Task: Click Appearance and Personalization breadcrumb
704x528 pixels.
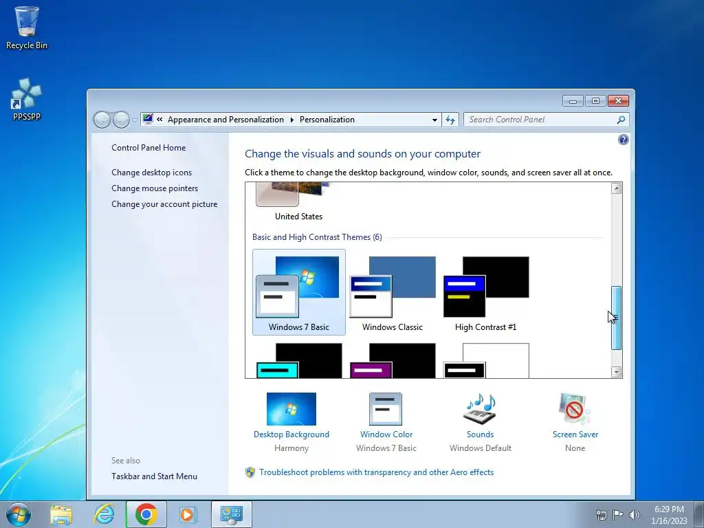Action: [x=225, y=120]
